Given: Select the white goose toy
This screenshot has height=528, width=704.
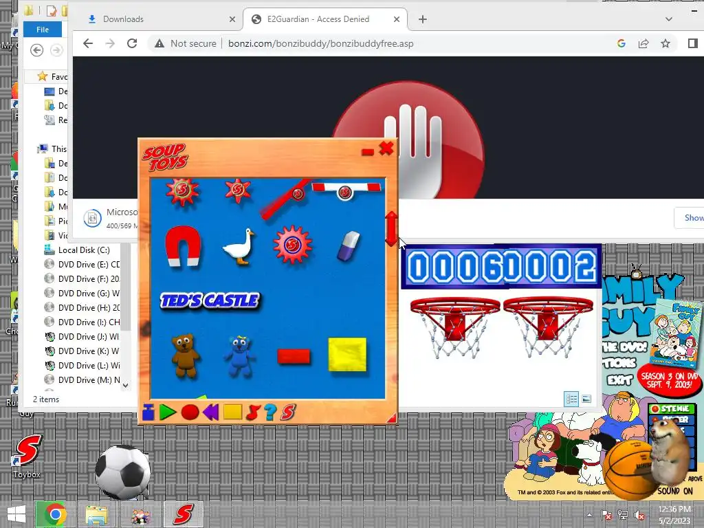Looking at the screenshot, I should (x=239, y=246).
